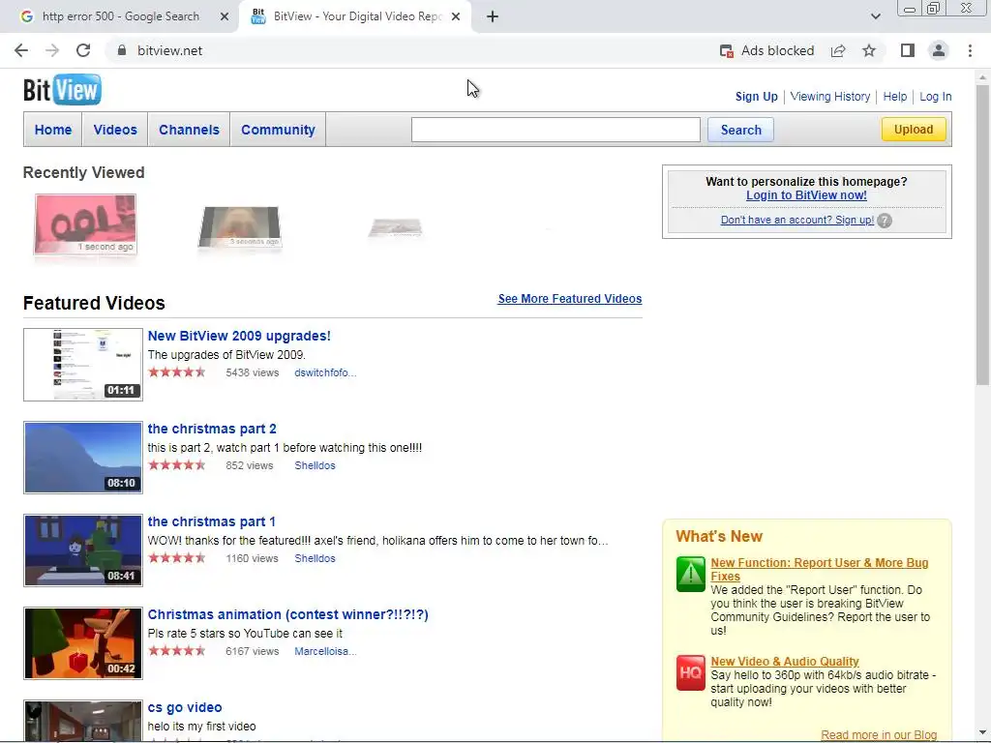Image resolution: width=991 pixels, height=743 pixels.
Task: Open the recently viewed thumbnail from 3 seconds ago
Action: tap(239, 227)
